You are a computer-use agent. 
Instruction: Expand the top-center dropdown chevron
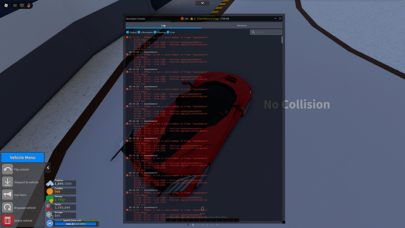click(x=203, y=3)
